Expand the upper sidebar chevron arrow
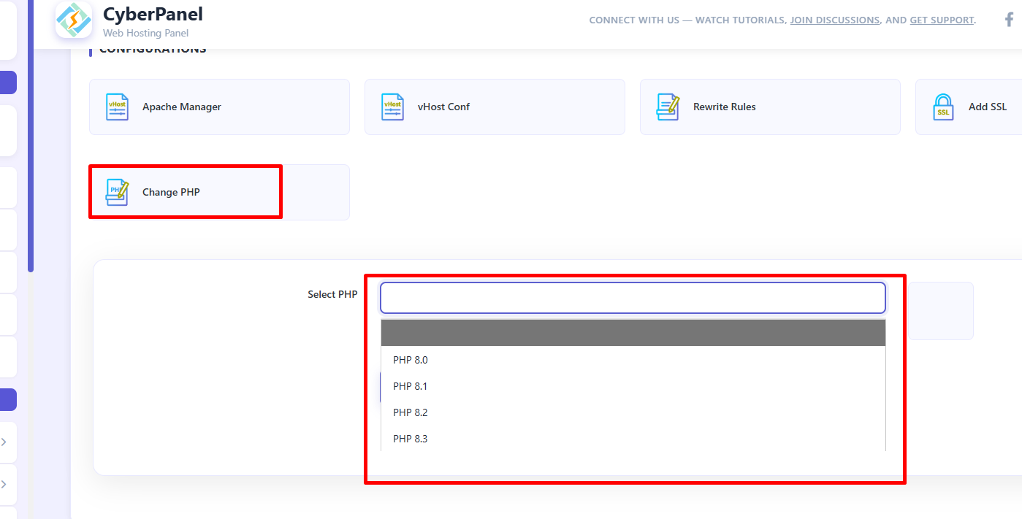The width and height of the screenshot is (1022, 519). click(4, 442)
